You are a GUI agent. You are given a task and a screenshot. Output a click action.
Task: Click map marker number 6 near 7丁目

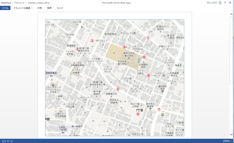coord(138,114)
